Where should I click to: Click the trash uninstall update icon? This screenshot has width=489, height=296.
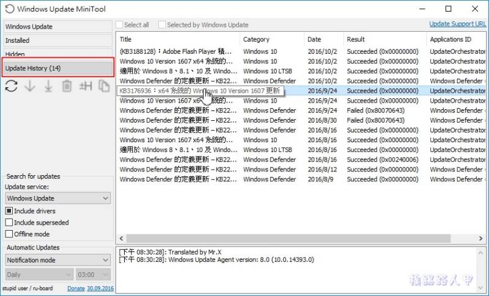67,86
